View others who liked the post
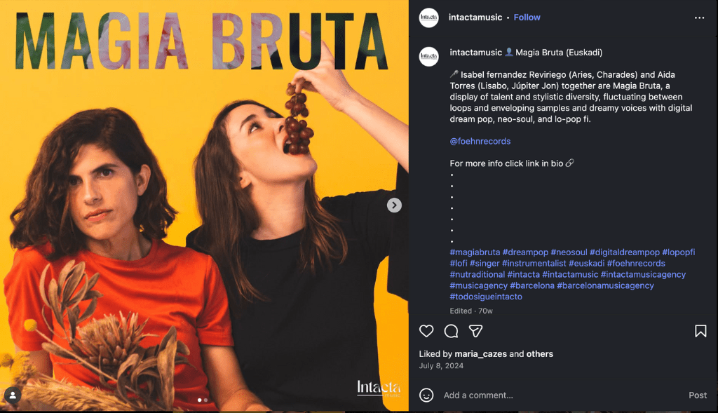 click(539, 354)
